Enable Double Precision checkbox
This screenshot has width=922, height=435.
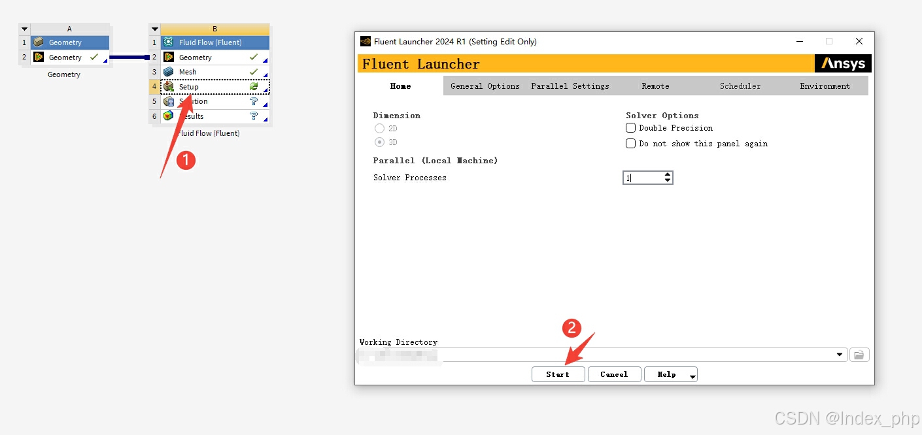(x=630, y=128)
